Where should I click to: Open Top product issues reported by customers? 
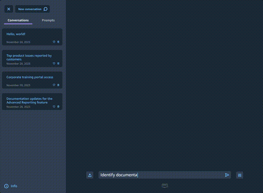(32, 59)
